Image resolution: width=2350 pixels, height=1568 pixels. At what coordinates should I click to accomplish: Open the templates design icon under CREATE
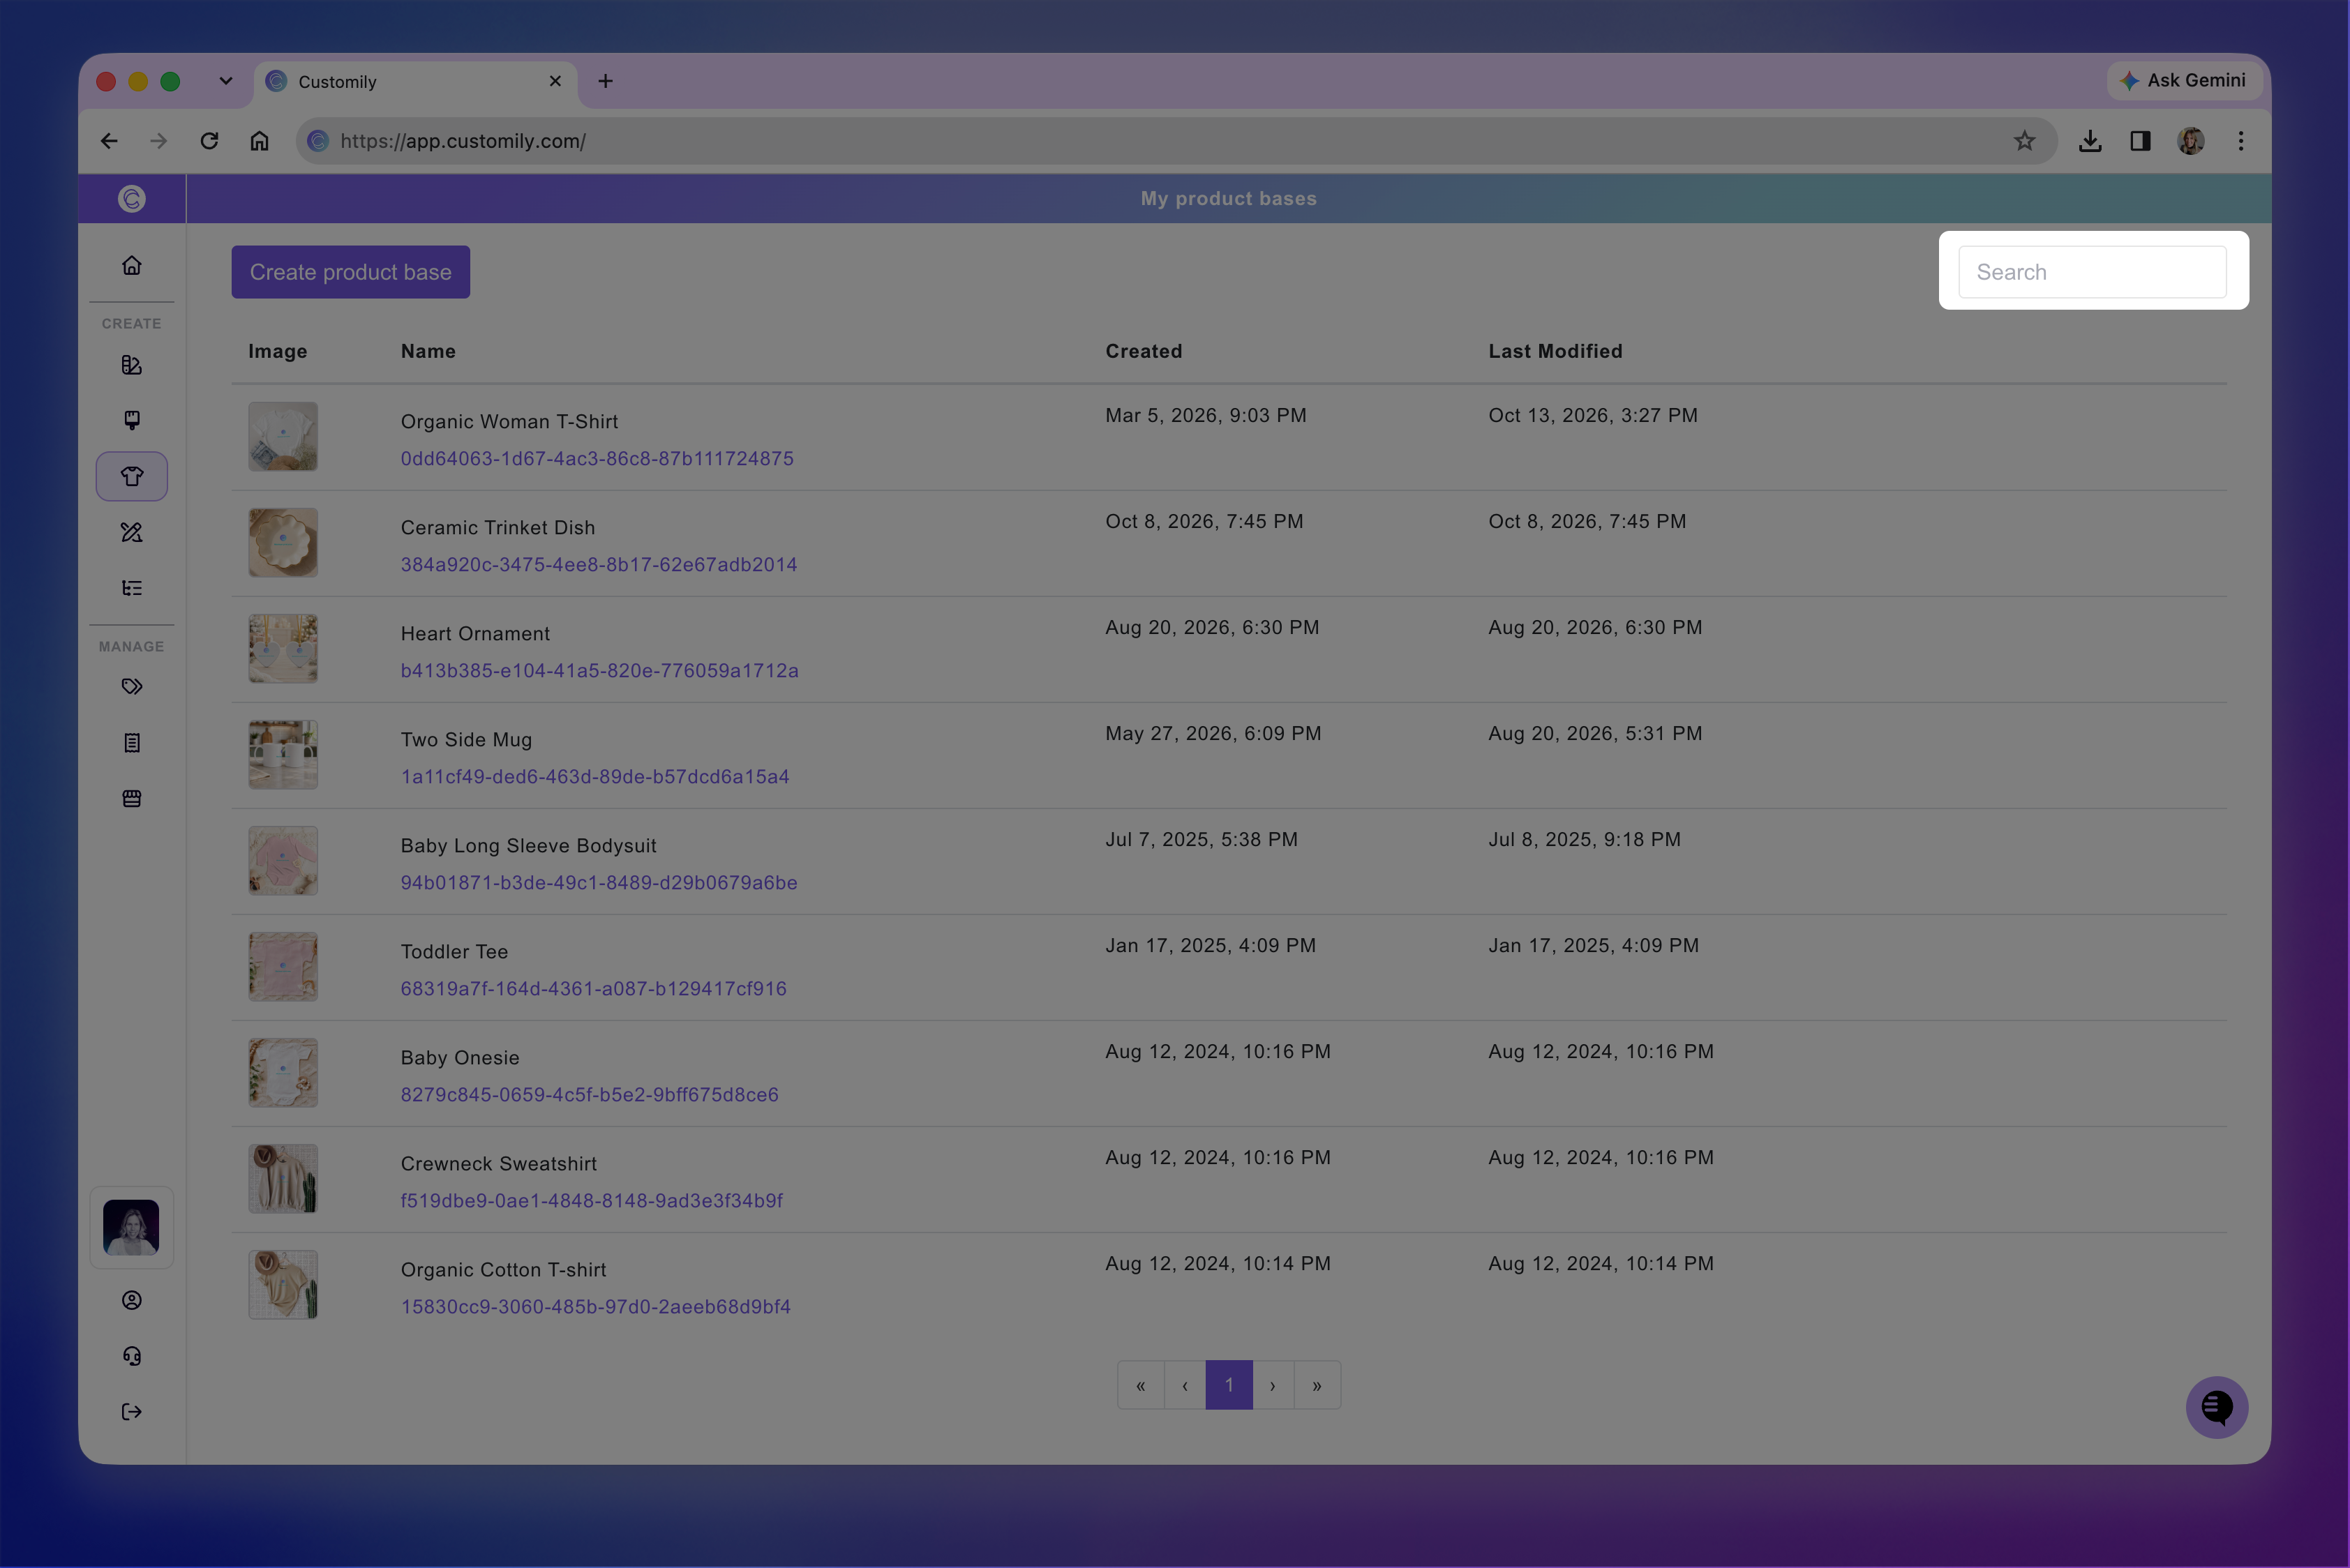131,365
